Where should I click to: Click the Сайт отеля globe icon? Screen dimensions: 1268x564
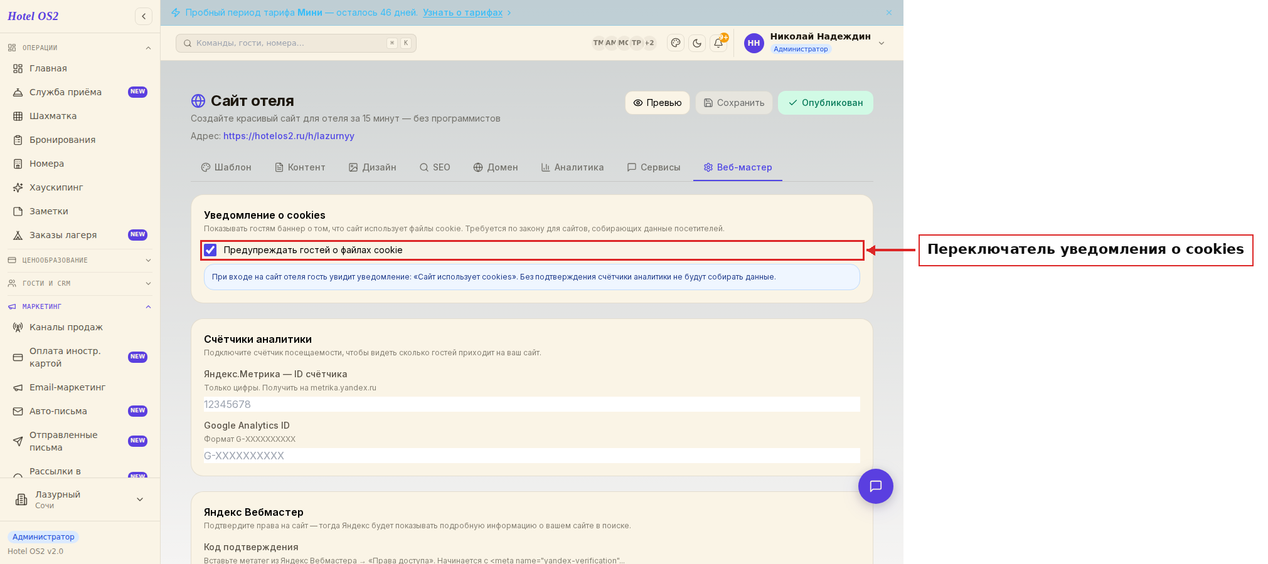click(198, 101)
